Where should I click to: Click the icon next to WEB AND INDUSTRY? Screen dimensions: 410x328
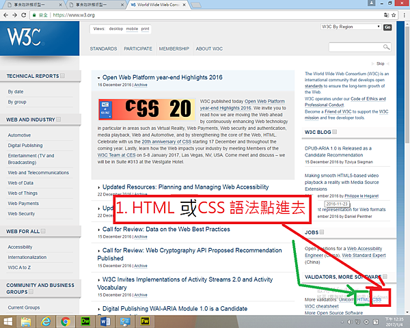point(58,120)
